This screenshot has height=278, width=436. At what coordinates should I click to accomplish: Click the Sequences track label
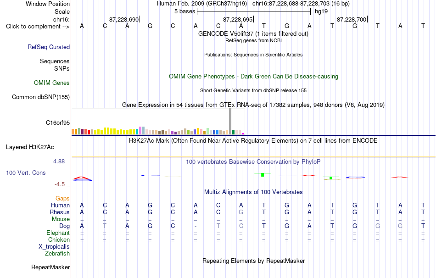[x=55, y=61]
